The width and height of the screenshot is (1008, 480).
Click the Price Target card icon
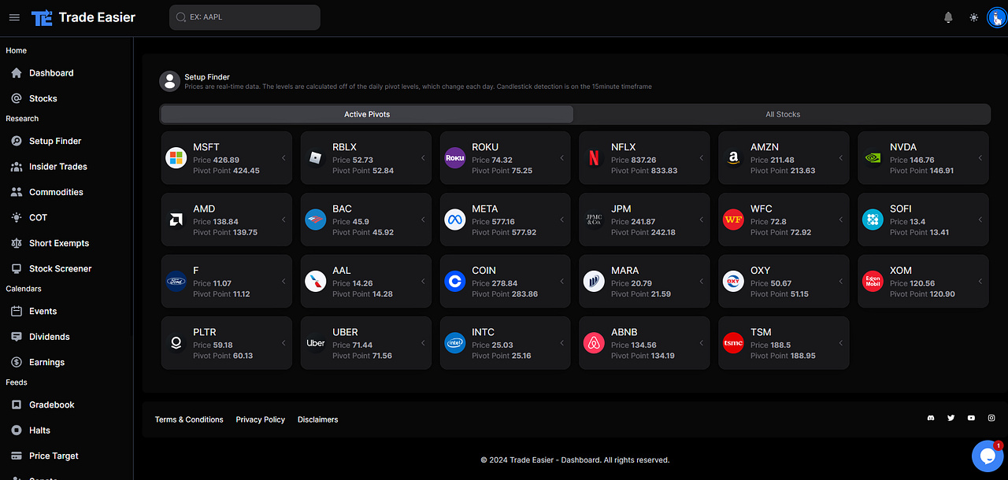coord(16,456)
